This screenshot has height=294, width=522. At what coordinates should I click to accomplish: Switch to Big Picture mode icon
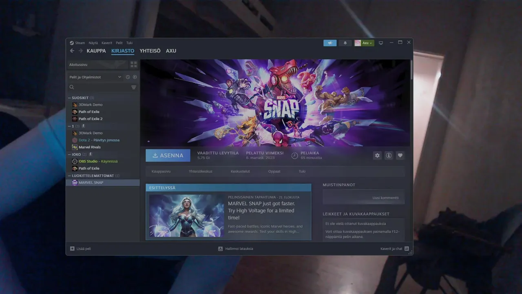pos(381,43)
